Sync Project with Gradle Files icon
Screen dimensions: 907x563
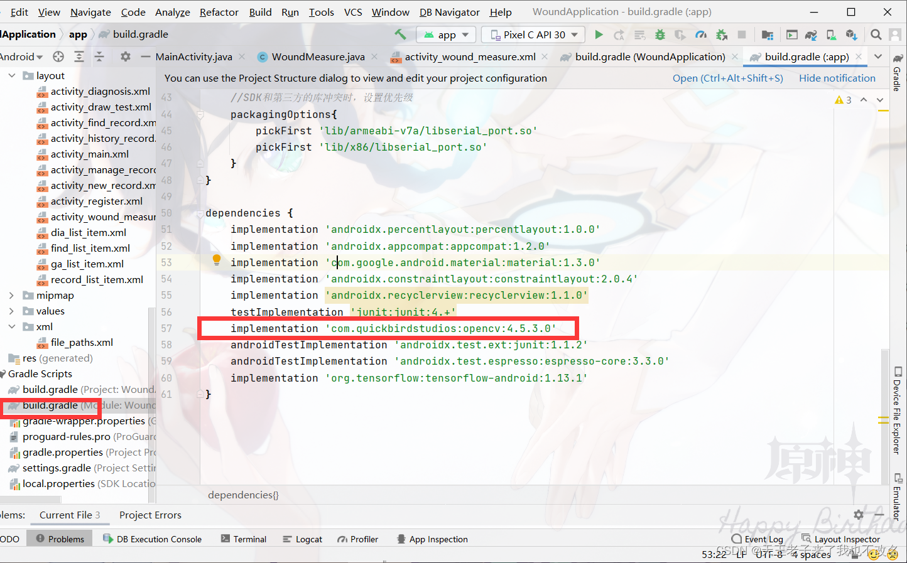click(811, 35)
